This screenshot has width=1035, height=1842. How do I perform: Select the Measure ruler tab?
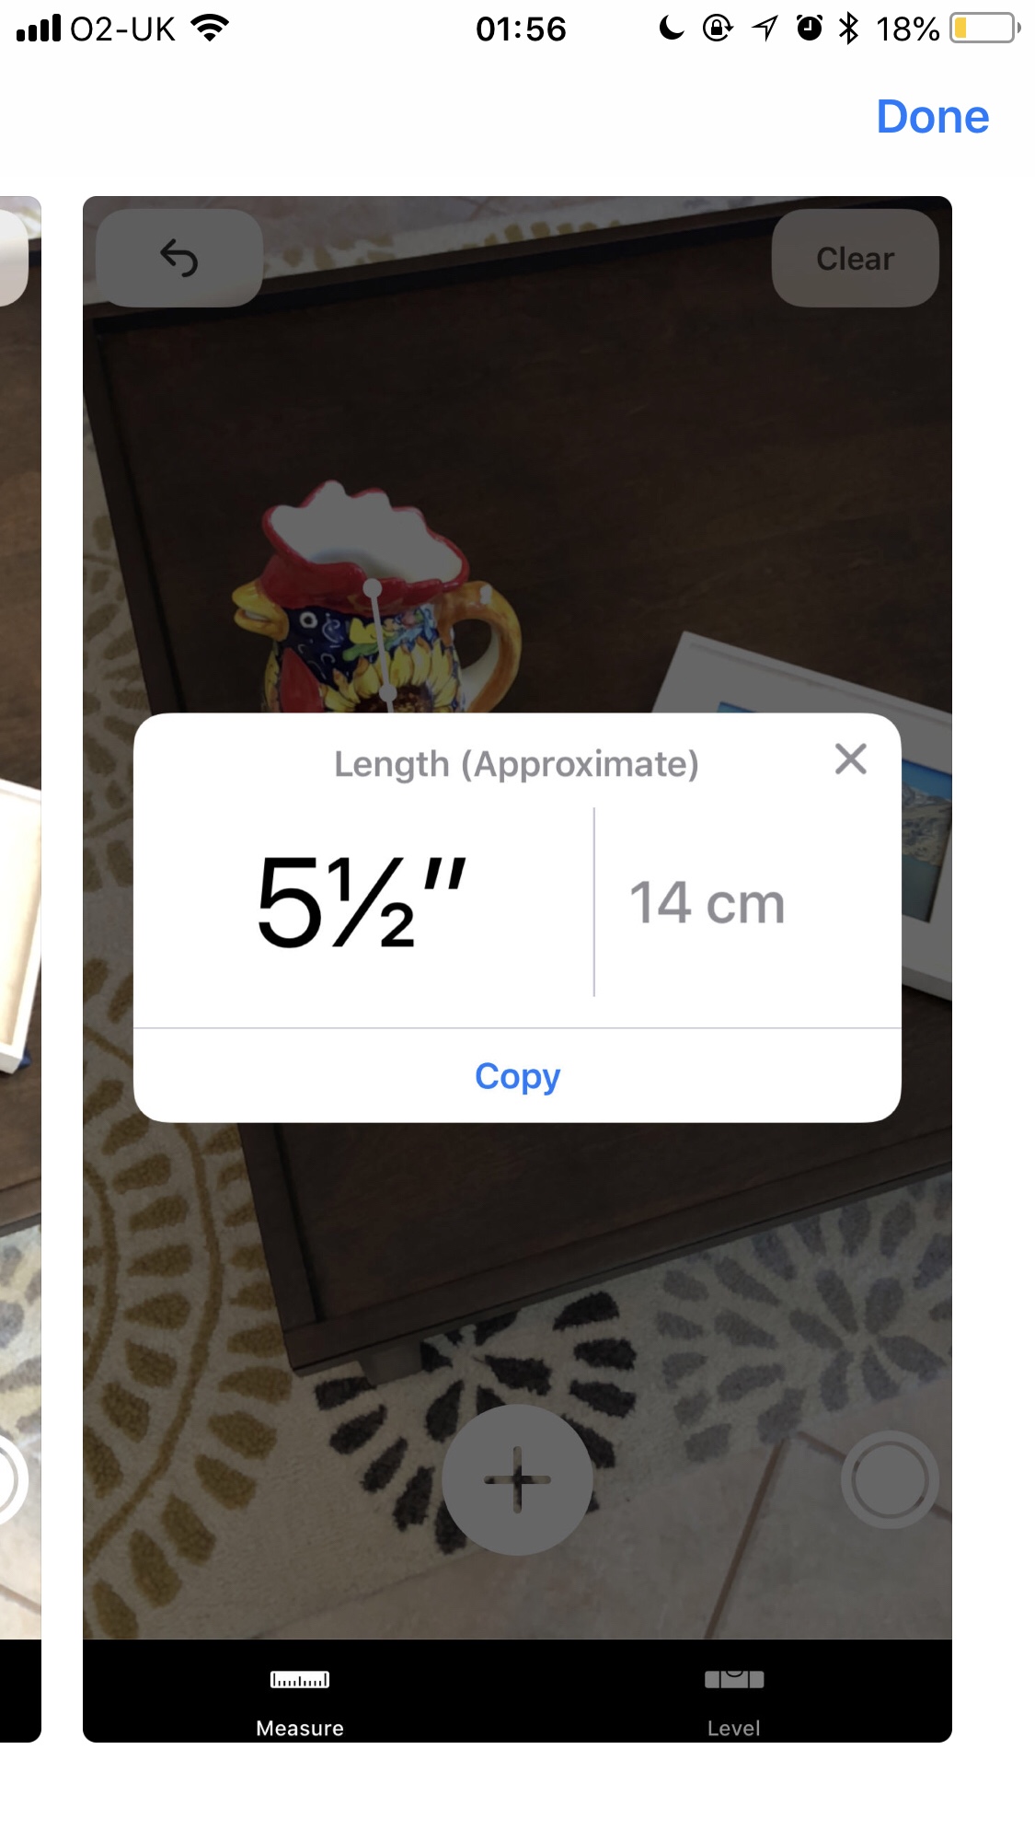click(300, 1702)
